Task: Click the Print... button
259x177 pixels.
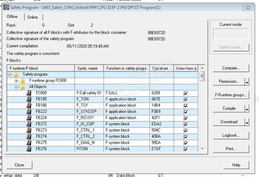Action: pyautogui.click(x=231, y=149)
